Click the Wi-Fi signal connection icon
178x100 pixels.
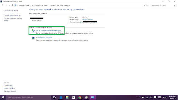pos(80,22)
